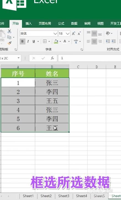Switch to the 开始 ribbon tab

16,23
